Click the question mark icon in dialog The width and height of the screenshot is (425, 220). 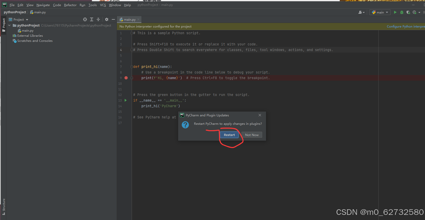coord(185,125)
